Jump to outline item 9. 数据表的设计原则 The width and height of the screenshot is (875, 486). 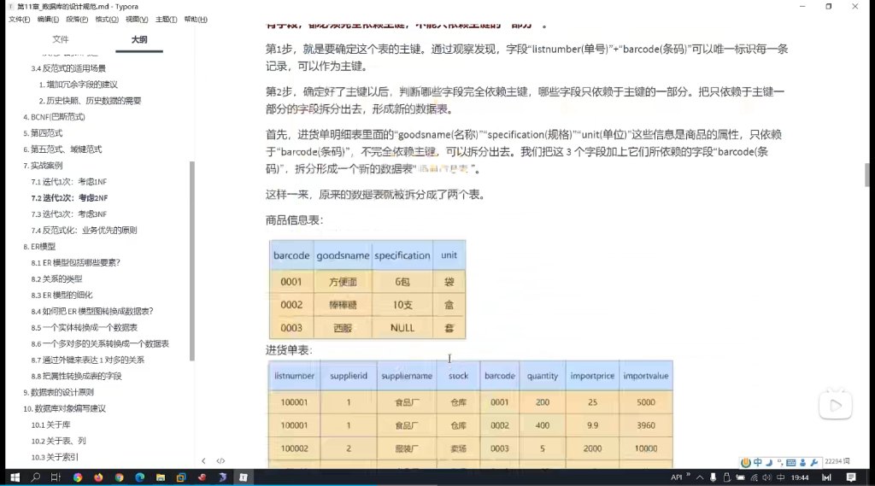(59, 392)
